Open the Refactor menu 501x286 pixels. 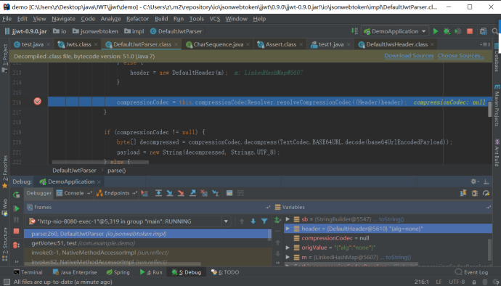(x=137, y=19)
